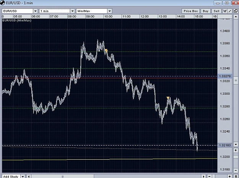Screen dimensions: 239x178
Task: Click the vertical scroll down arrow
Action: click(x=236, y=144)
